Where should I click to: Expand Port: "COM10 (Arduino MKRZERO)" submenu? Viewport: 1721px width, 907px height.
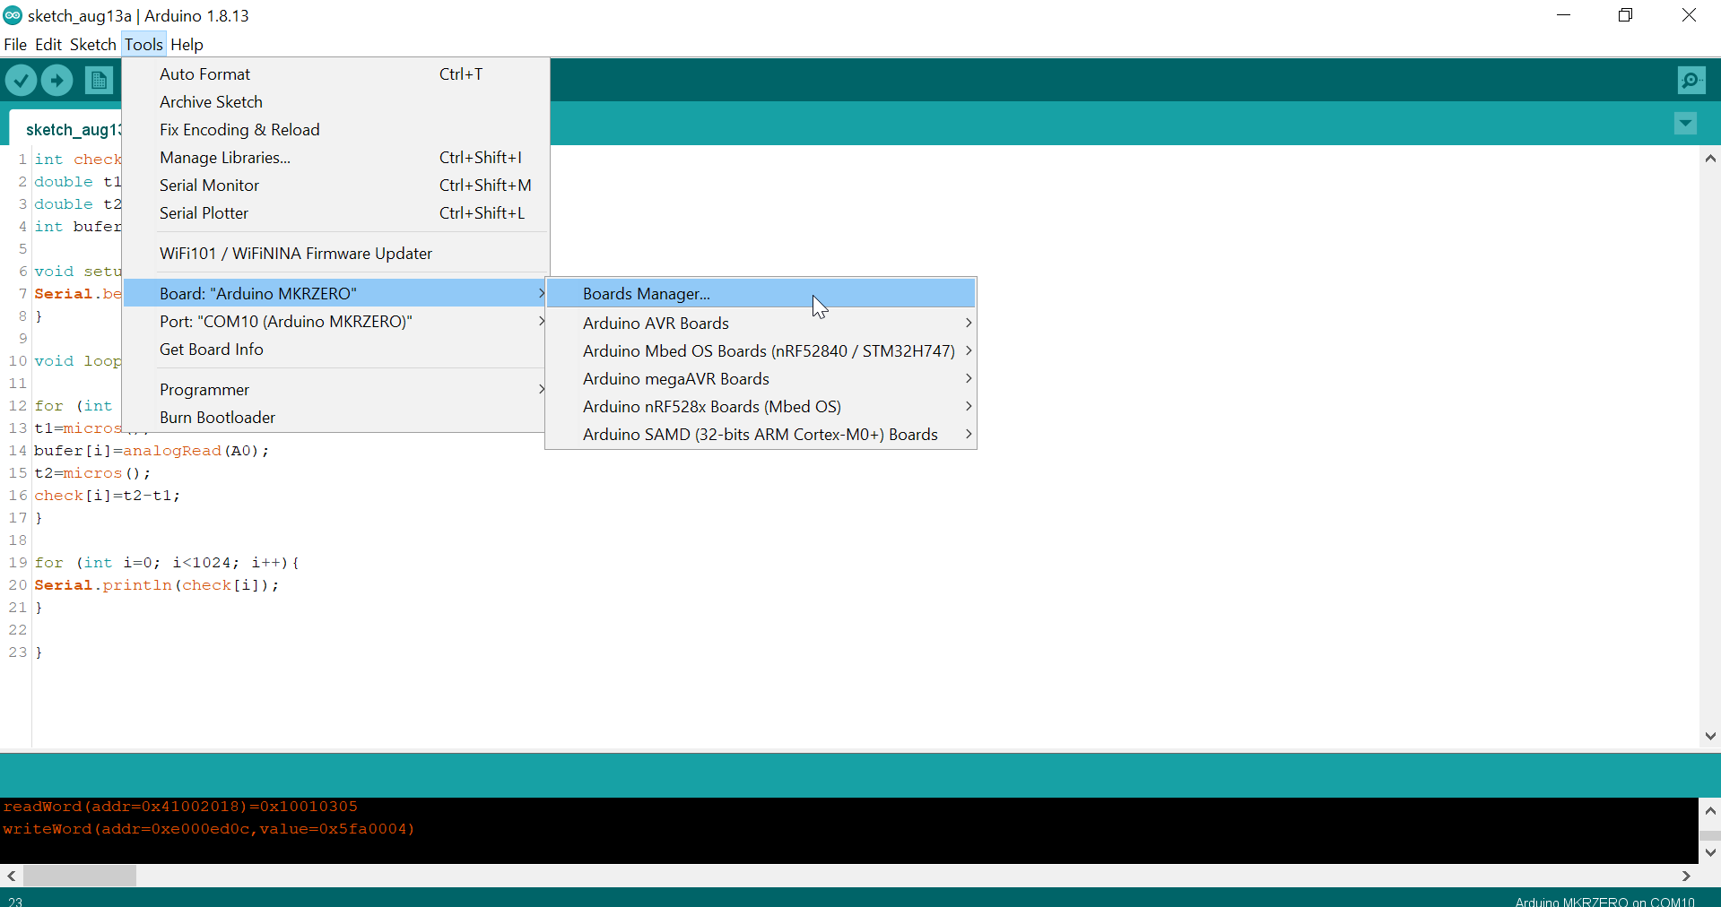(x=336, y=322)
